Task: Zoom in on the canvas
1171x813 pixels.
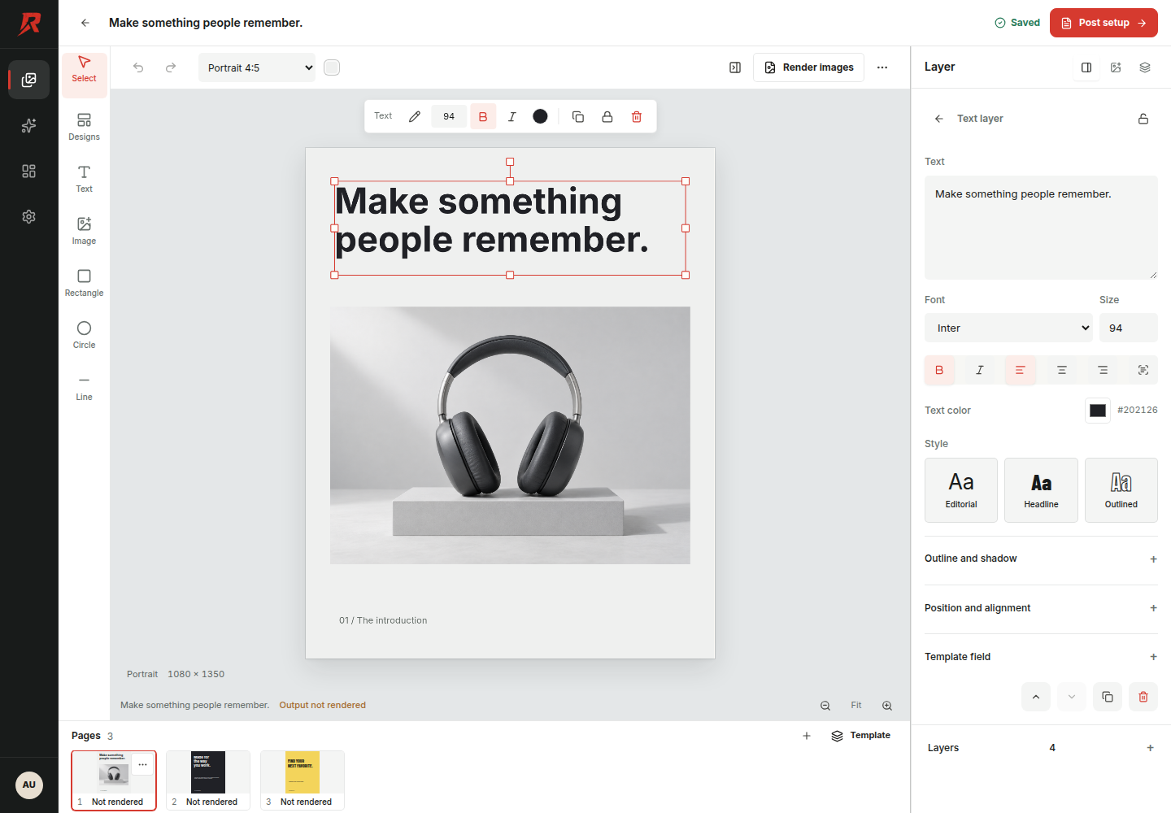Action: (887, 706)
